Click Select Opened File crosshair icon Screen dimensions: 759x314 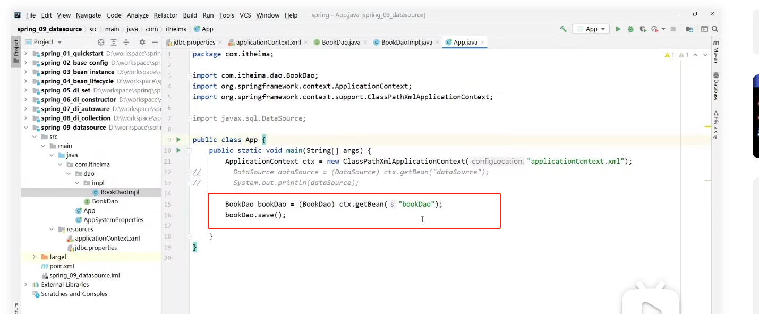pos(101,42)
